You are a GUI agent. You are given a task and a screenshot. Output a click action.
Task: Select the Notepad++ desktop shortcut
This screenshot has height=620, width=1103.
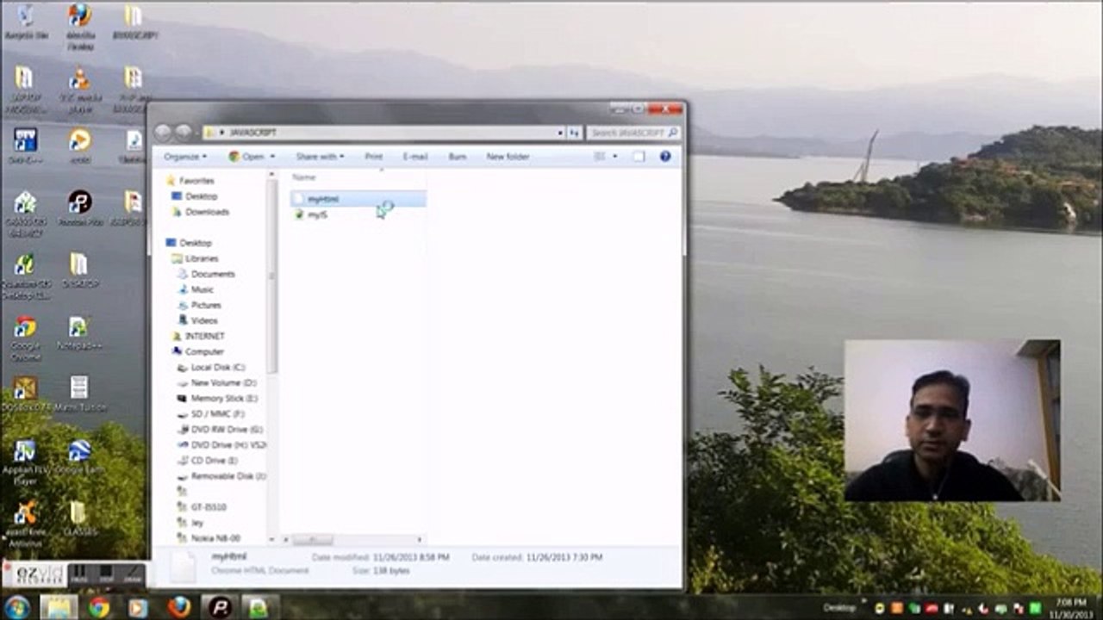tap(79, 333)
